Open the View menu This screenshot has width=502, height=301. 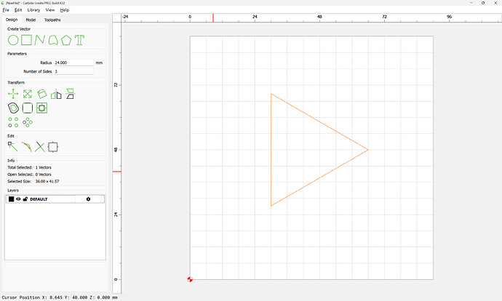coord(50,10)
